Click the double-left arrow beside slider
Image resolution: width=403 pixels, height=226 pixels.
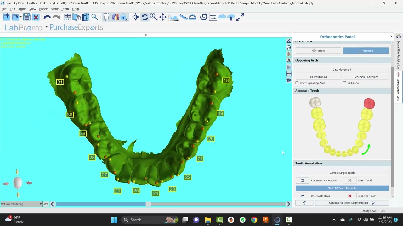[x=53, y=204]
